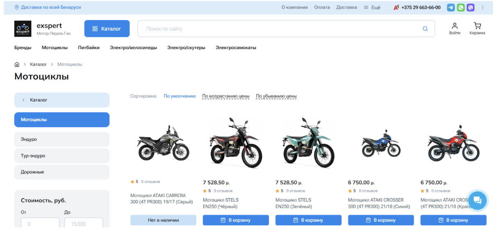Screen dimensions: 493x231
Task: Open the Питбайки menu item
Action: pos(89,48)
